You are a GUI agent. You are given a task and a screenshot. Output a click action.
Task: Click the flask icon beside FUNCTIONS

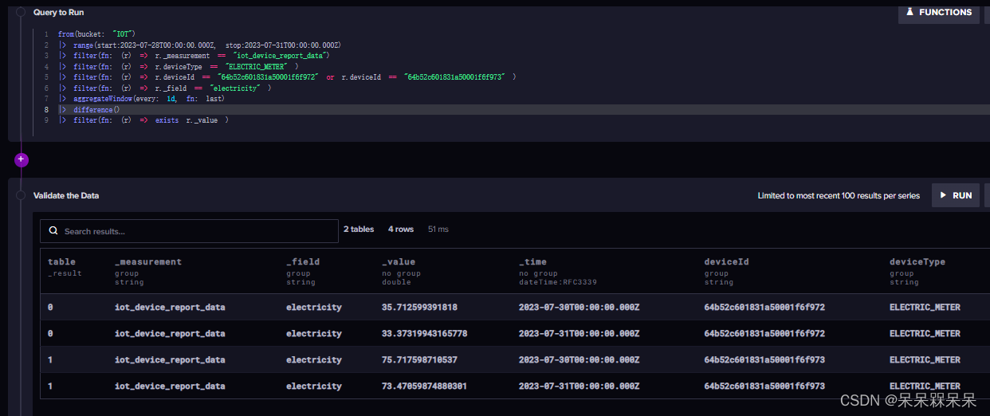tap(909, 12)
